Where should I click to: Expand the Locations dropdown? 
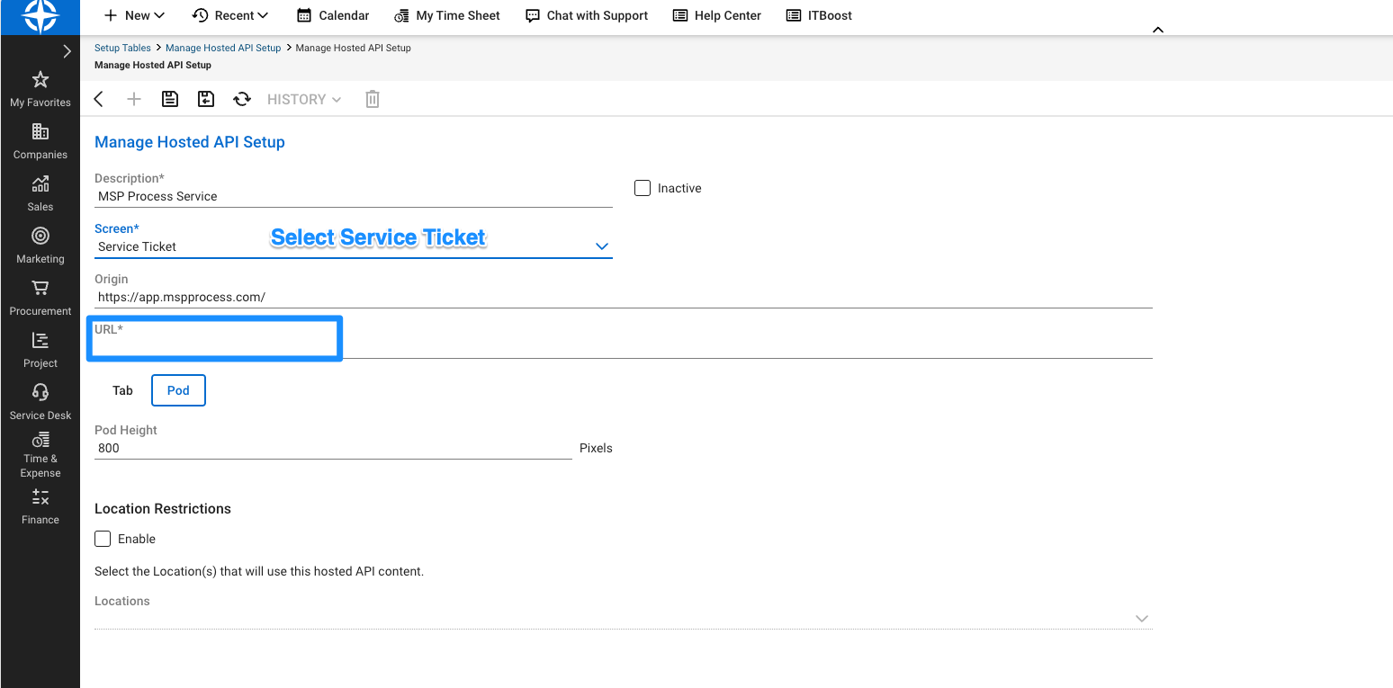(x=1142, y=619)
